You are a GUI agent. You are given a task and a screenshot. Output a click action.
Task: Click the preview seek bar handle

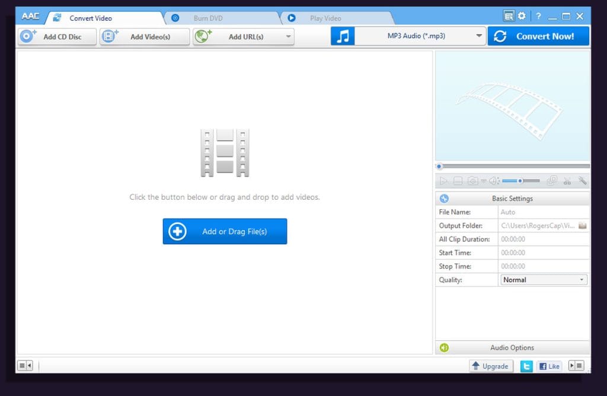439,167
